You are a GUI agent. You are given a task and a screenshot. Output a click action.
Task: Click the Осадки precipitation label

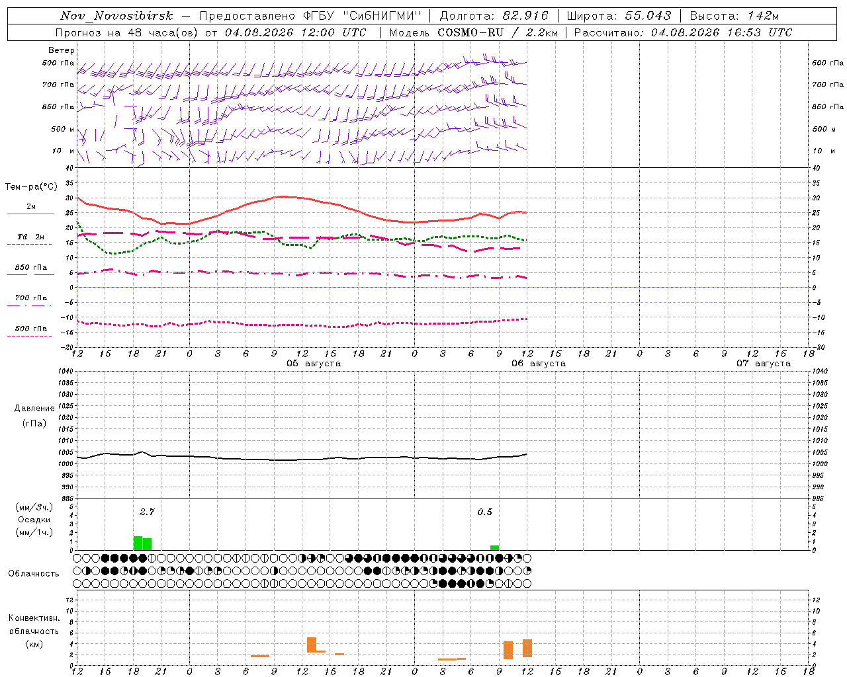[34, 520]
